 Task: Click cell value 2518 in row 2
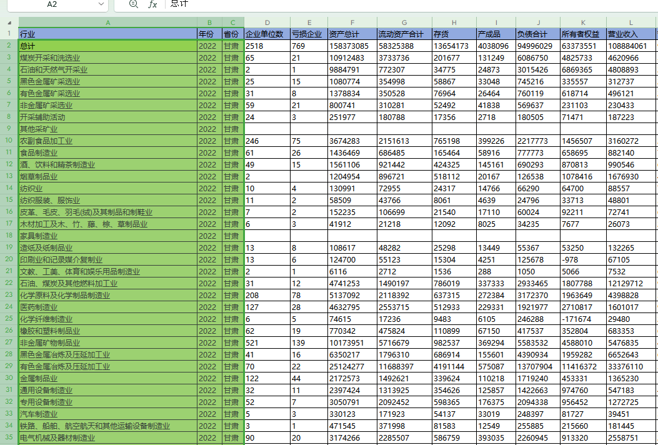(x=267, y=46)
